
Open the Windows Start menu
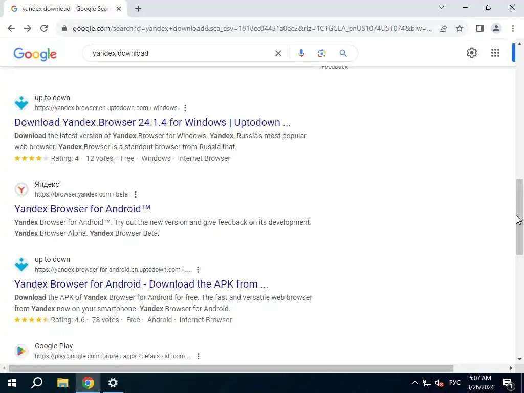12,383
